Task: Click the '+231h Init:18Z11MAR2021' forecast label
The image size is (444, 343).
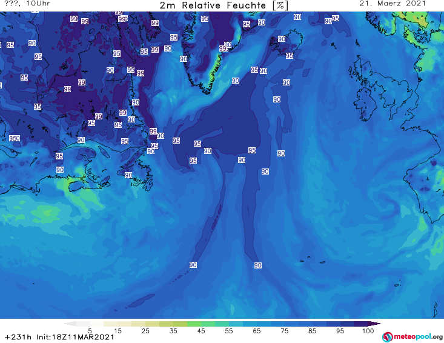Action: click(59, 337)
